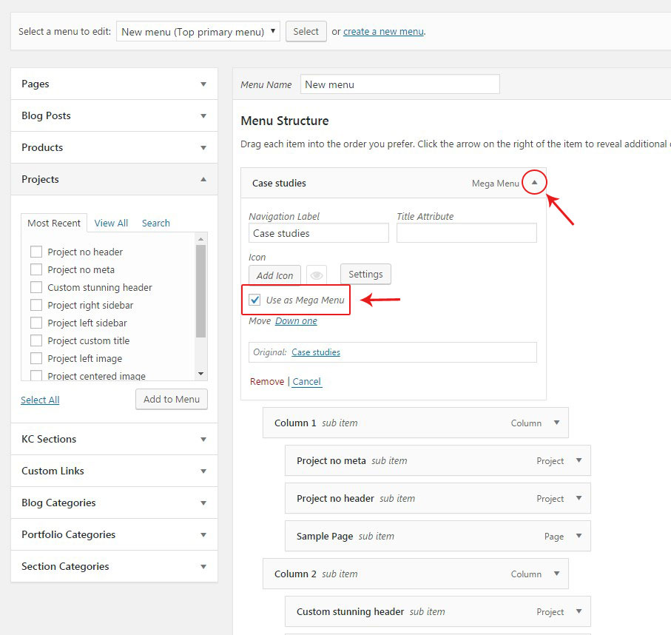Click the Add to Menu button
671x635 pixels.
coord(171,399)
